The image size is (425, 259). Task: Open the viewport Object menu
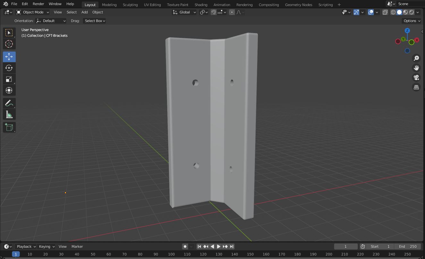click(x=98, y=12)
